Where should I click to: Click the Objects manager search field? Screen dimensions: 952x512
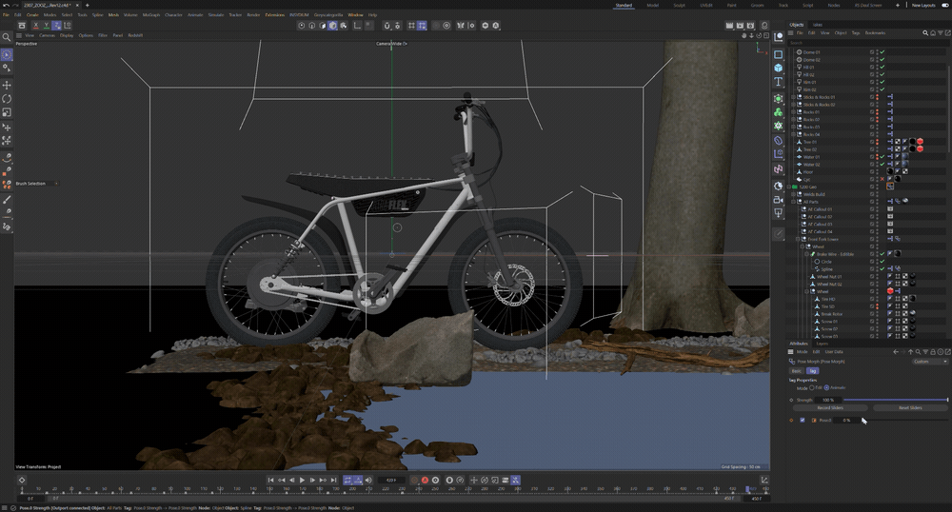[x=866, y=43]
